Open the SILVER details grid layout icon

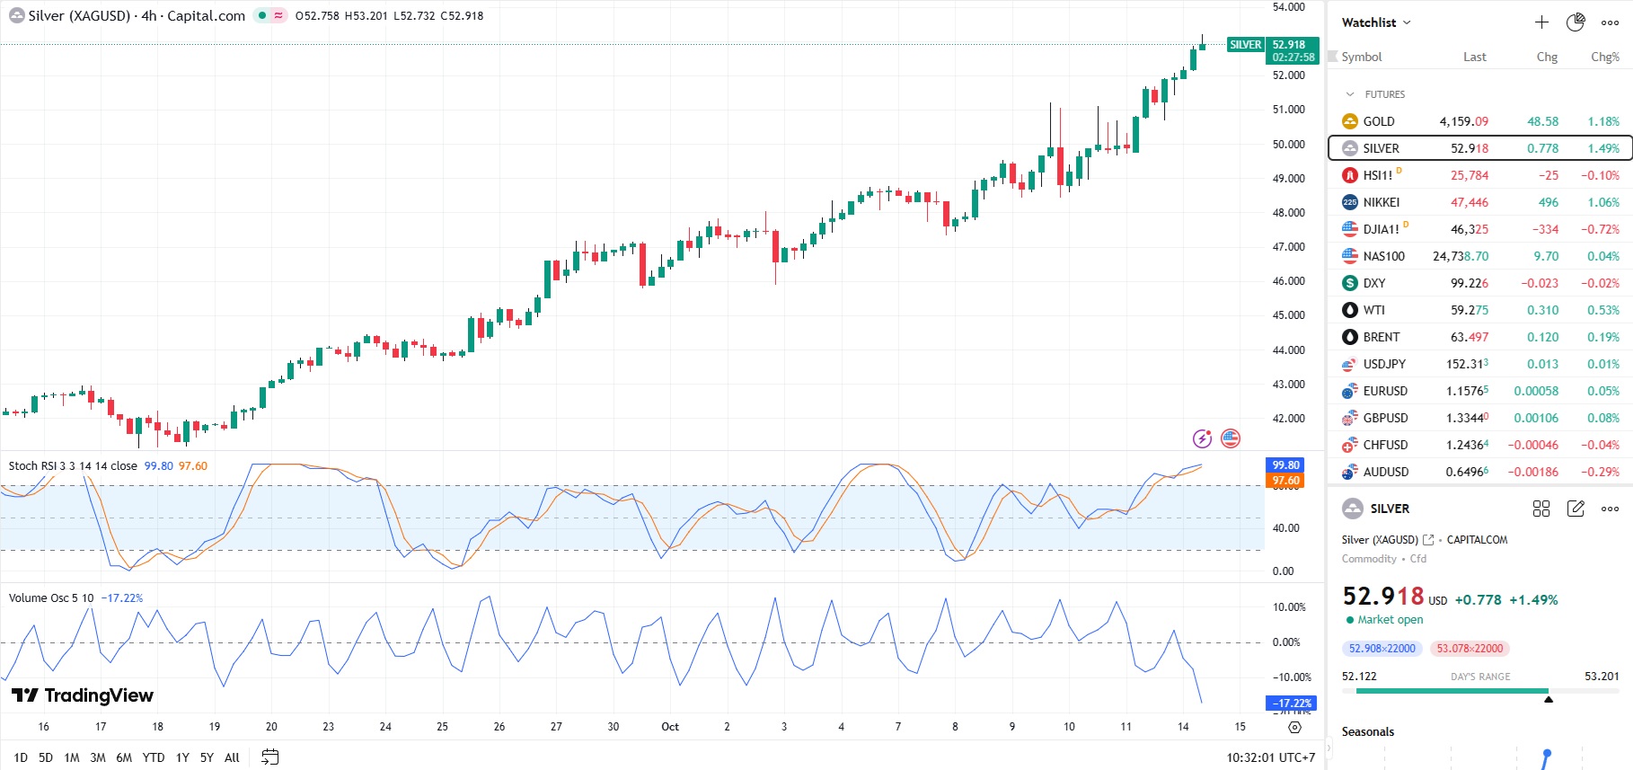pyautogui.click(x=1541, y=509)
